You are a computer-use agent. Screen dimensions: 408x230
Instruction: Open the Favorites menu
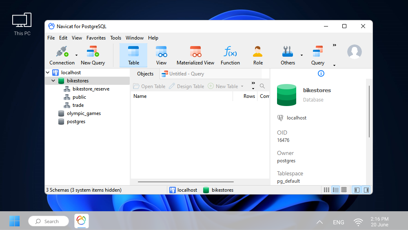96,38
